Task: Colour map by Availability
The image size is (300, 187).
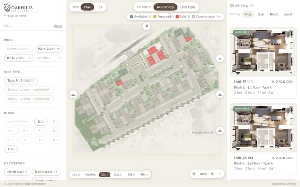Action: point(165,7)
